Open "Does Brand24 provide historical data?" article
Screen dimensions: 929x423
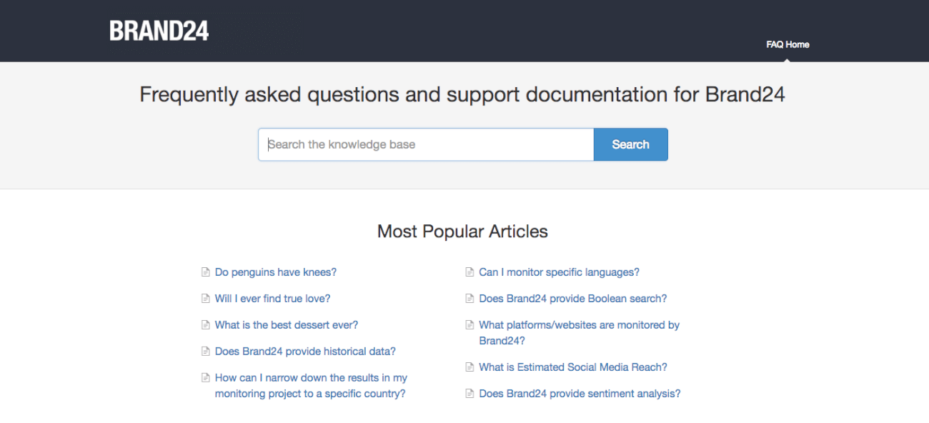[x=305, y=352]
